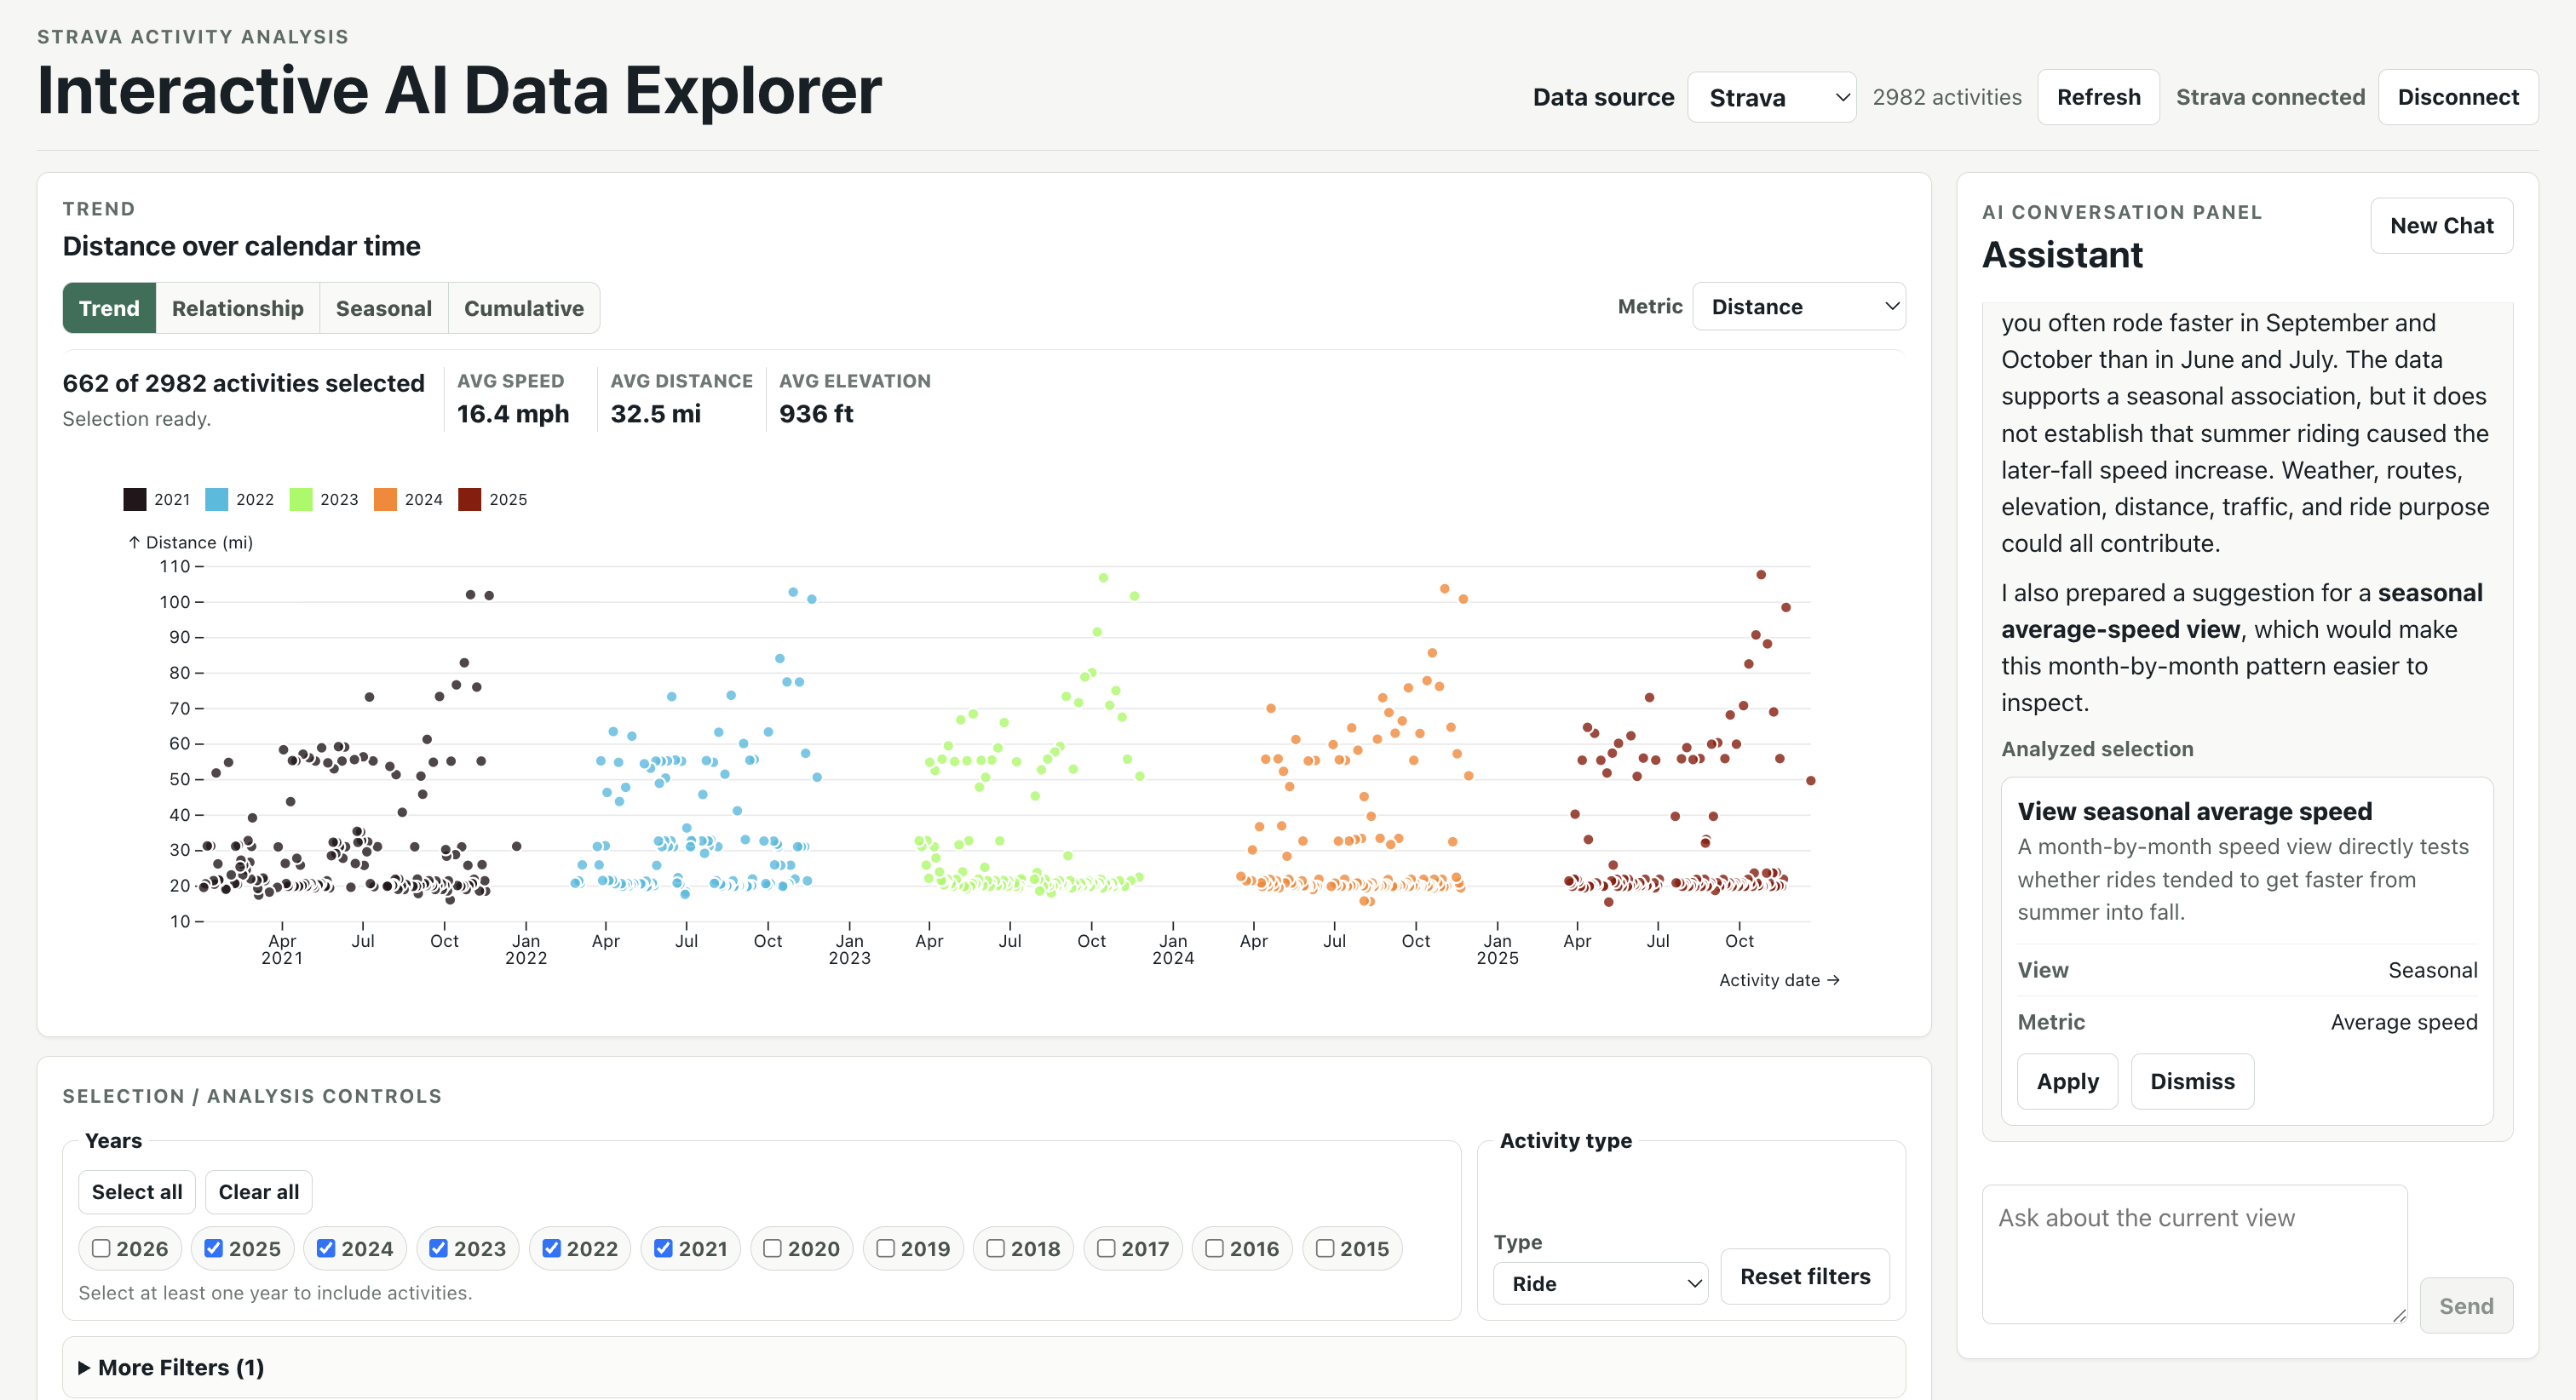Check the 2016 year checkbox

click(x=1214, y=1248)
